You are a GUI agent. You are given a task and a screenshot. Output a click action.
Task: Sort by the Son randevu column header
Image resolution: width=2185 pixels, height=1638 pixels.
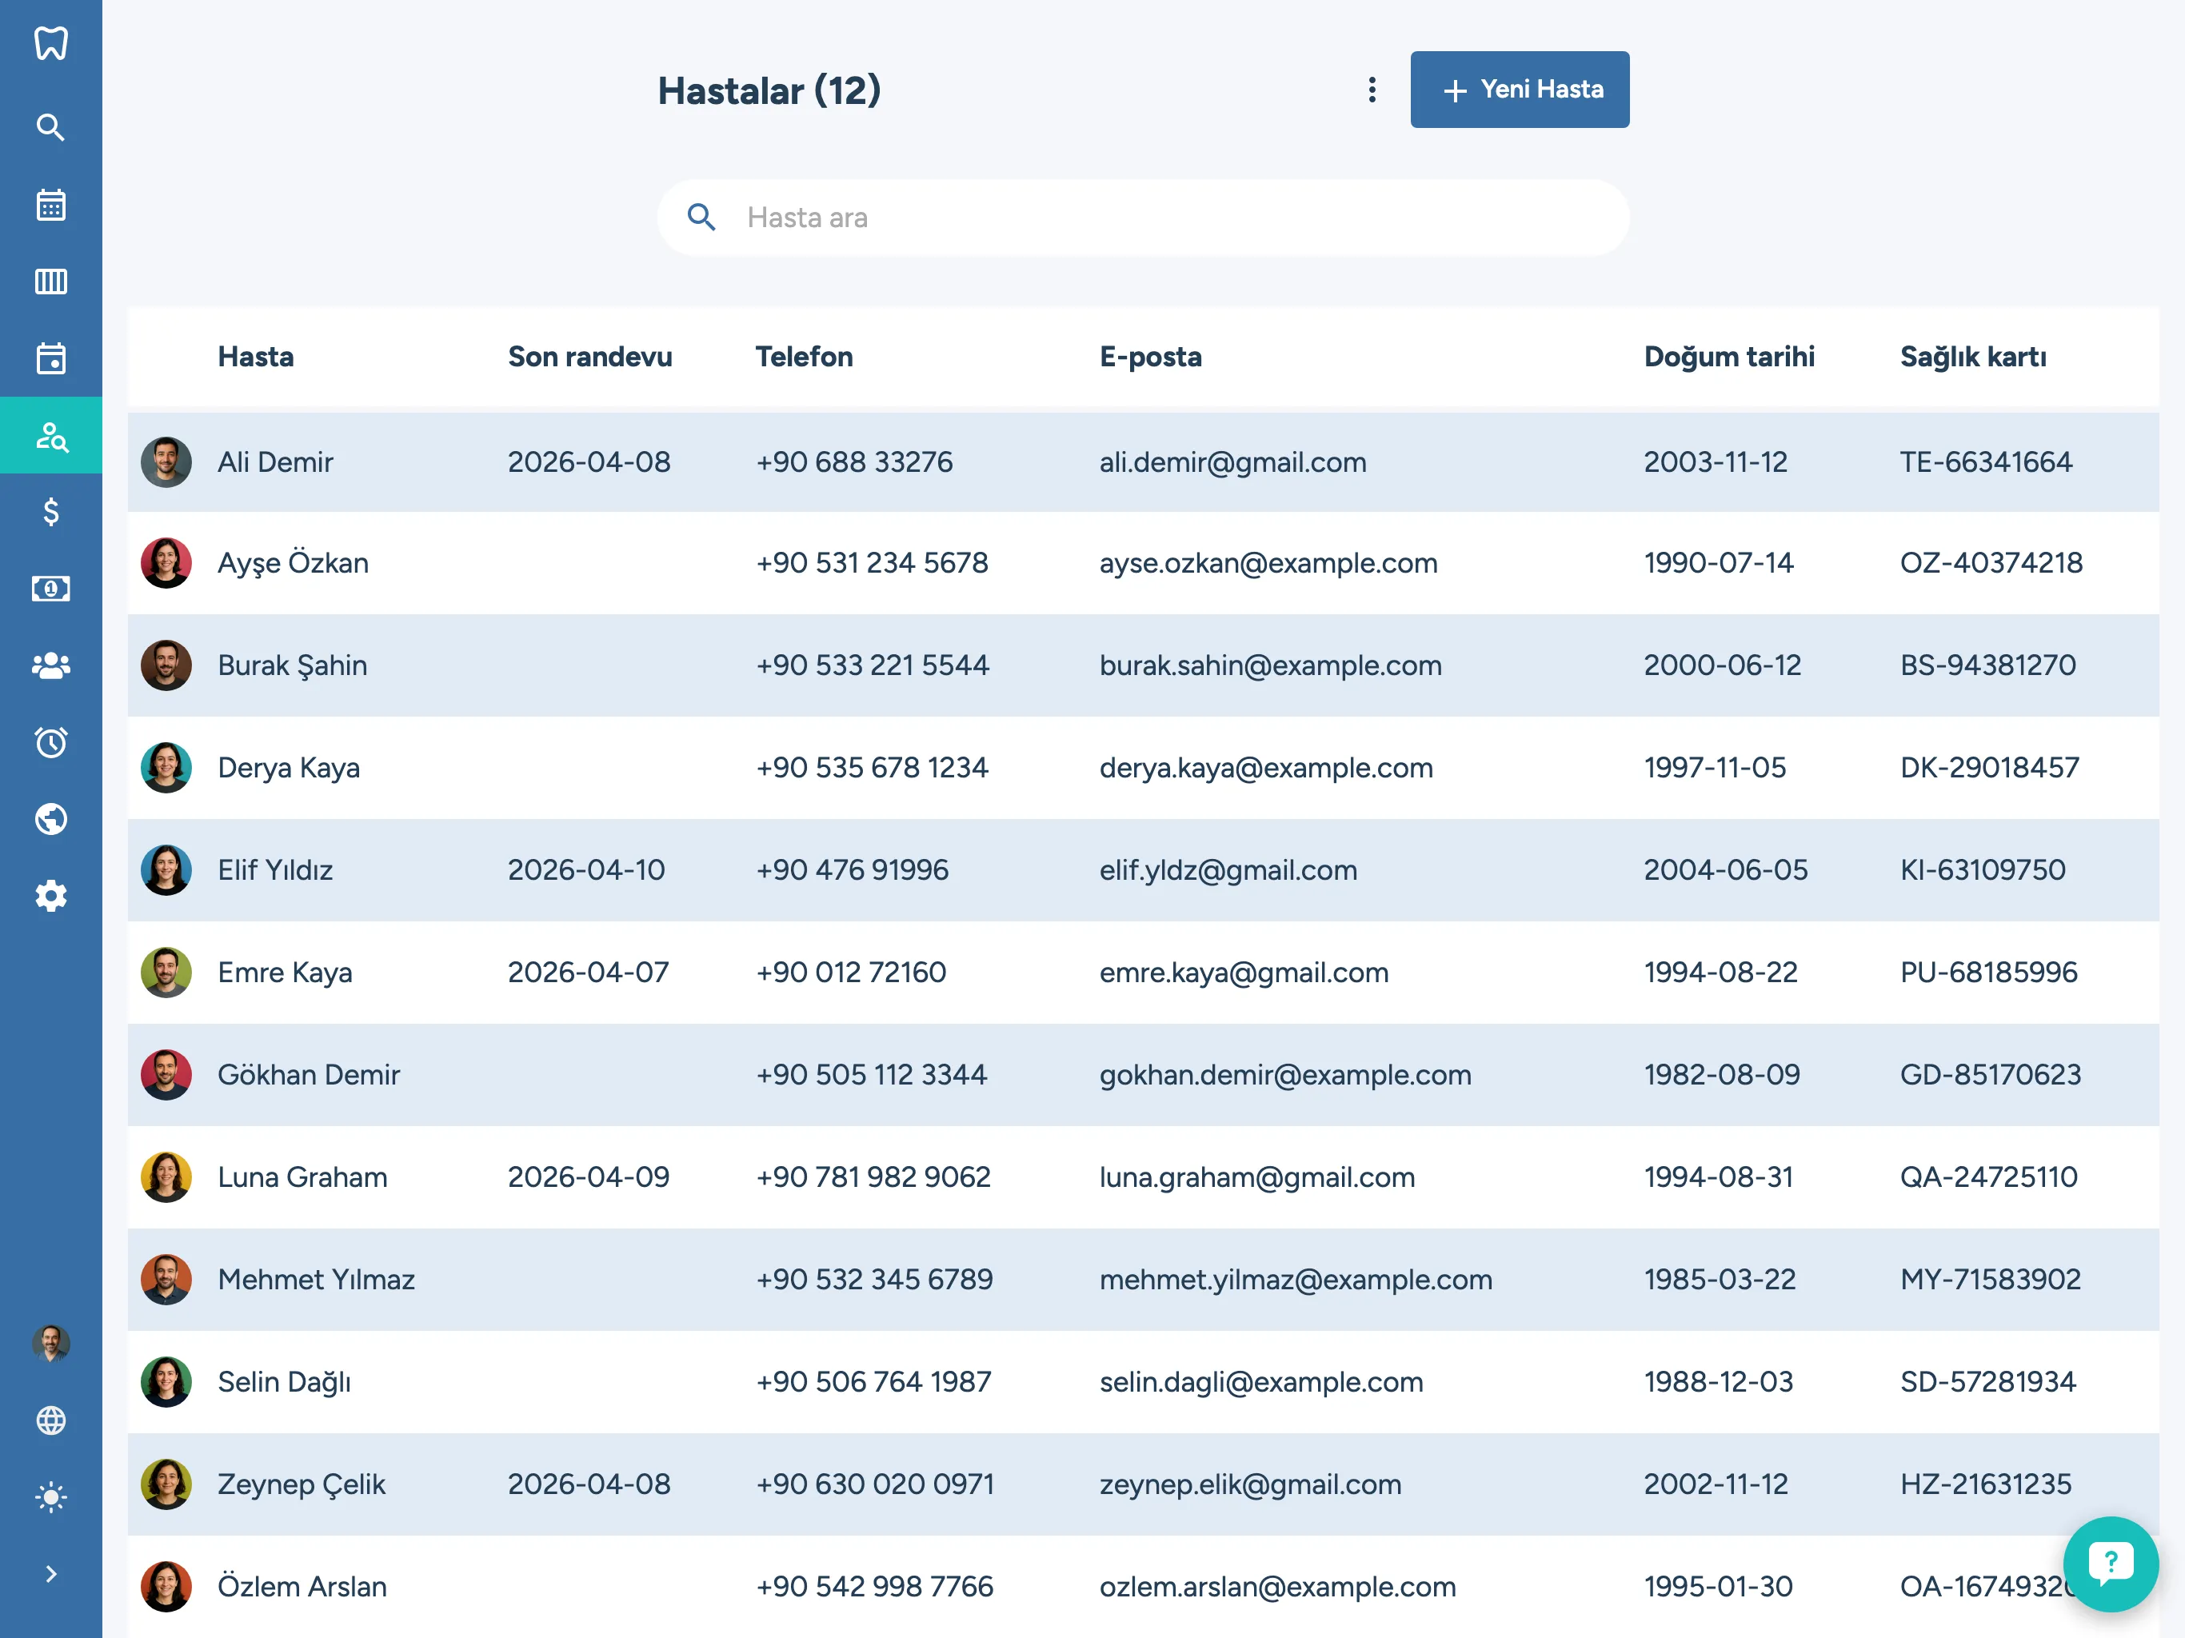click(x=589, y=357)
